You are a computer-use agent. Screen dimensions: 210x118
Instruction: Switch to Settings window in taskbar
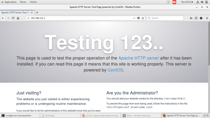pos(60,116)
